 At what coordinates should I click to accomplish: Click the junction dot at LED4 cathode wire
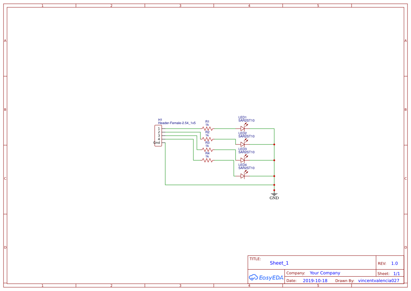[274, 176]
